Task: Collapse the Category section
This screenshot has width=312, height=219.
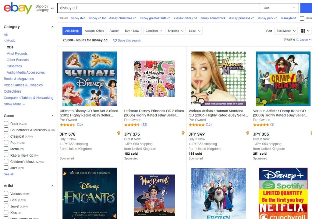Action: coord(52,27)
